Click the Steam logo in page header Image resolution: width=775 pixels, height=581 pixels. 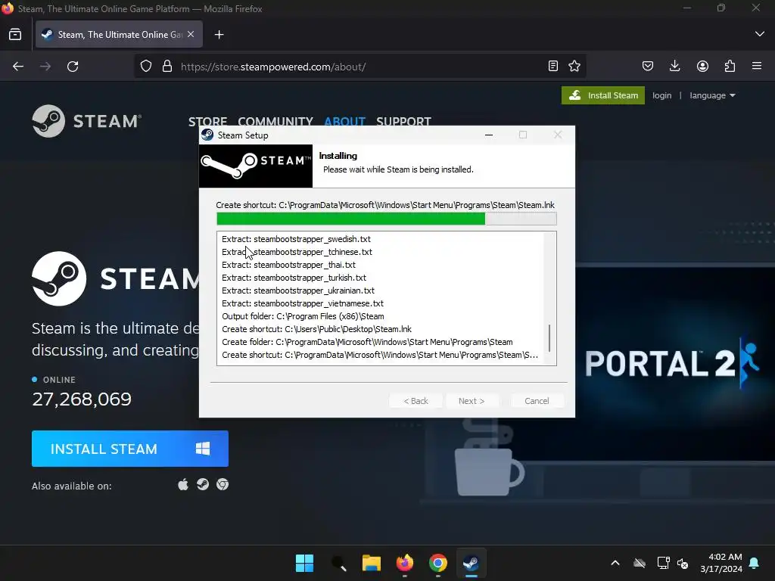87,121
